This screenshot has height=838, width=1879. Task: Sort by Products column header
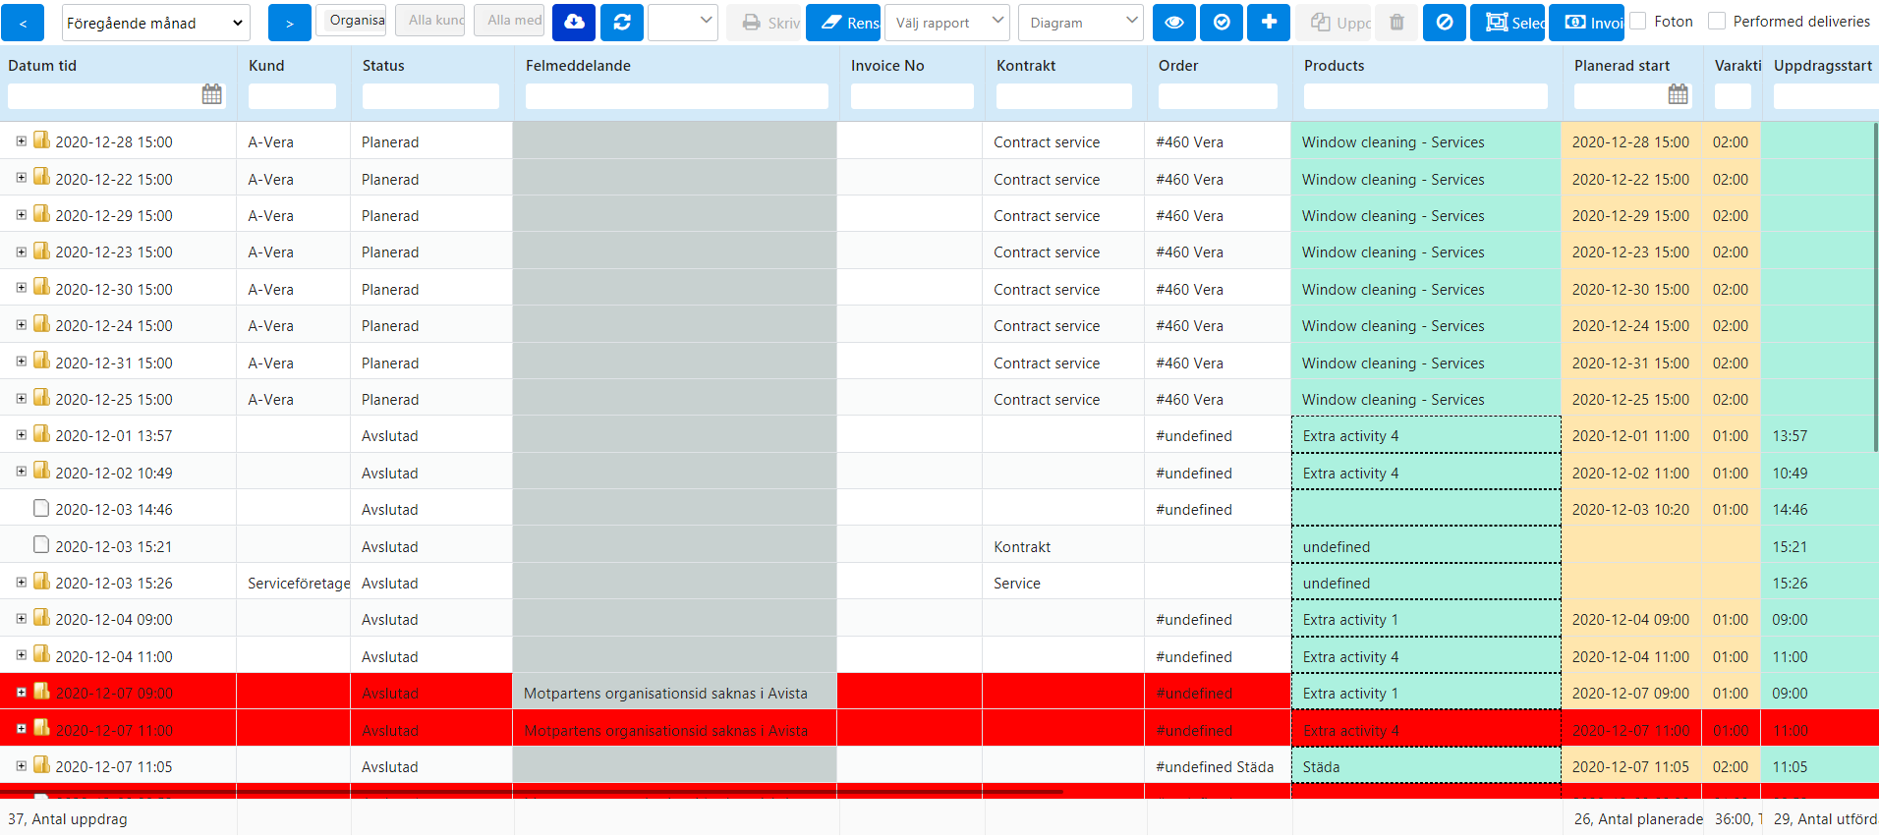pos(1334,66)
